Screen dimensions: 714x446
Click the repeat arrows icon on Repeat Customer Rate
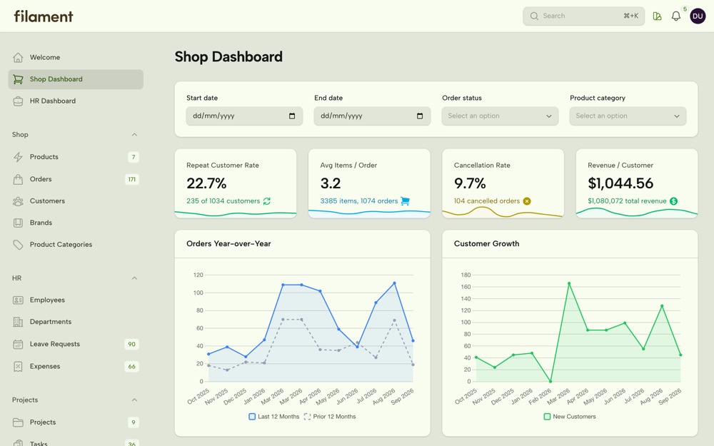click(267, 201)
